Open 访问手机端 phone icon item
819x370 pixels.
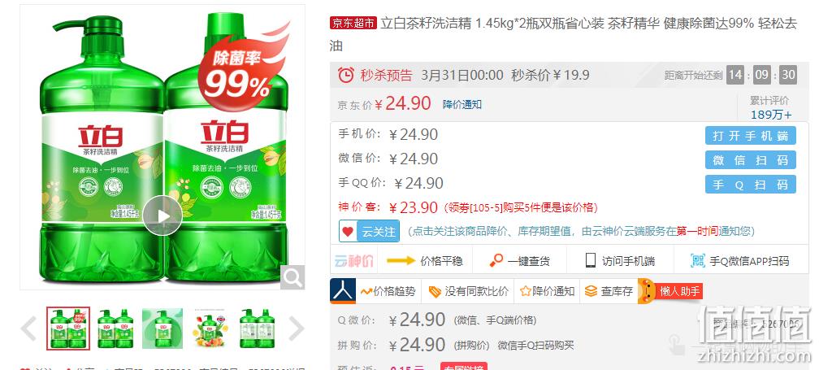pos(620,261)
